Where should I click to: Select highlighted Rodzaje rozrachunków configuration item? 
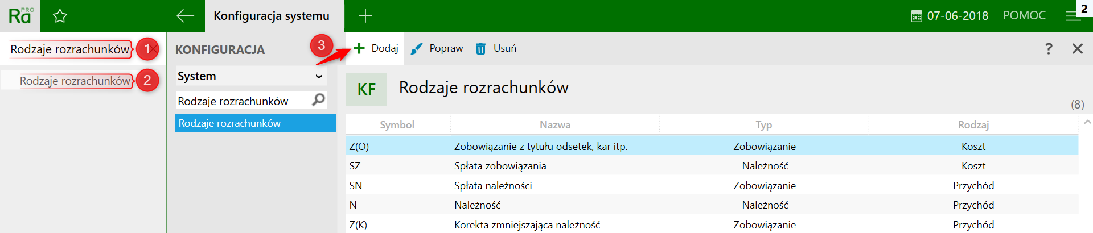coord(256,123)
